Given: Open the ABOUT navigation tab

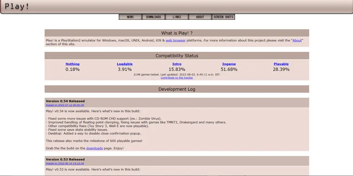Looking at the screenshot, I should (x=200, y=17).
